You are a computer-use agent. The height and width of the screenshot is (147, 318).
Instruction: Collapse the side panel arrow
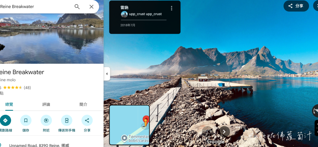point(107,74)
